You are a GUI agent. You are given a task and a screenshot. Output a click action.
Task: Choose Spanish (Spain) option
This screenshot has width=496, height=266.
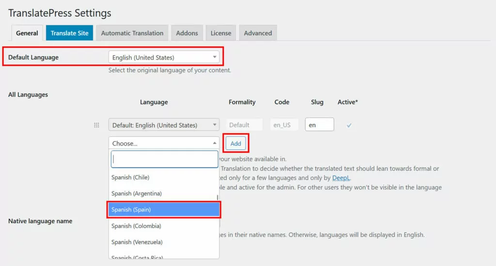click(x=164, y=209)
